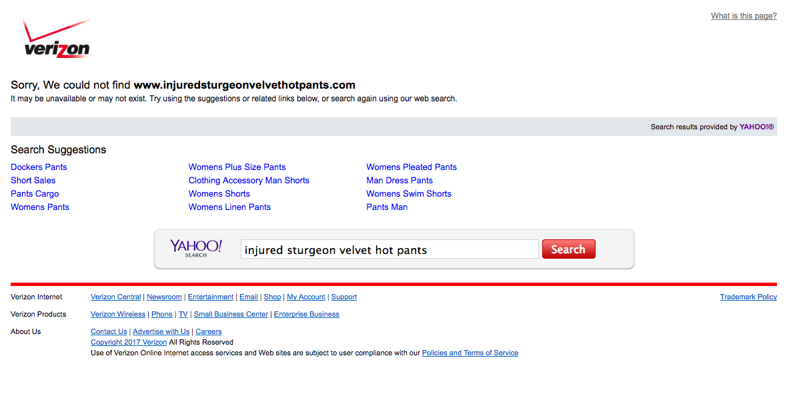The width and height of the screenshot is (789, 418).
Task: Open the Trademark Policy link
Action: point(748,297)
